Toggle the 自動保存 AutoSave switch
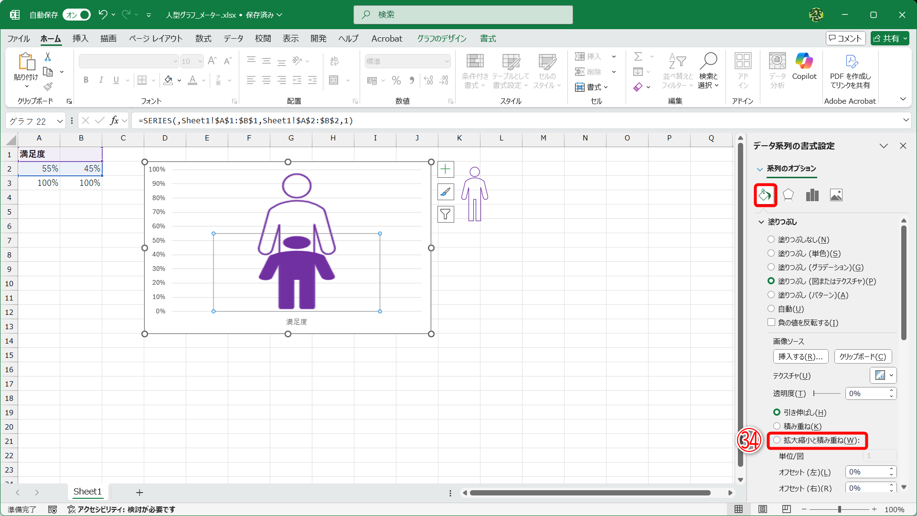Screen dimensions: 917x516 [x=77, y=15]
